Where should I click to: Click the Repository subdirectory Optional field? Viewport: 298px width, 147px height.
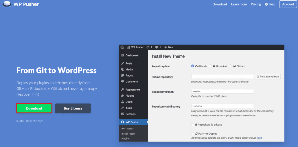pos(223,106)
